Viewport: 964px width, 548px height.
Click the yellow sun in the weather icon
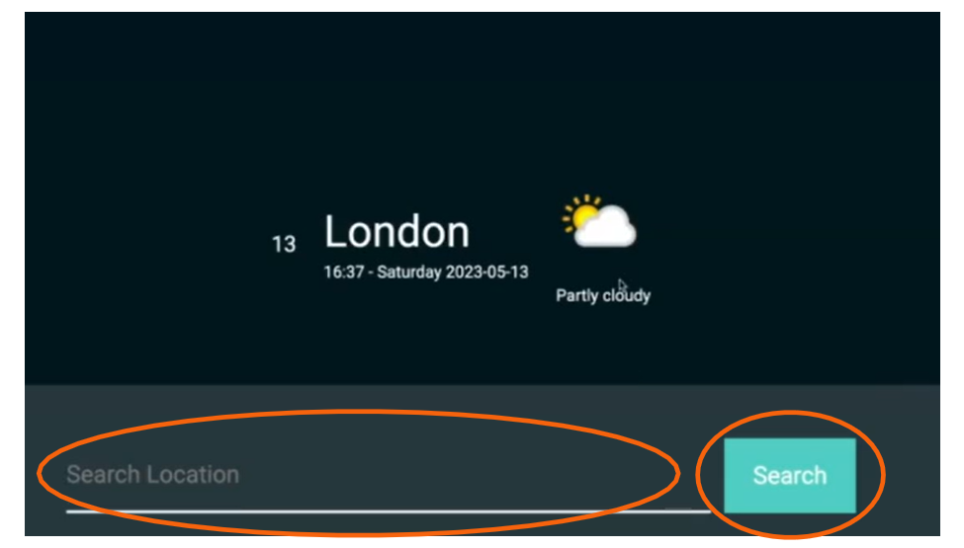click(581, 214)
